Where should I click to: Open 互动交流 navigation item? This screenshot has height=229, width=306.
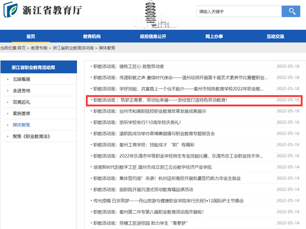[x=275, y=36]
